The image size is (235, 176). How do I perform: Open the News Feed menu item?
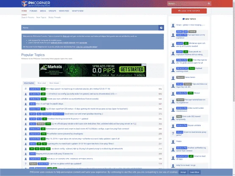64,11
